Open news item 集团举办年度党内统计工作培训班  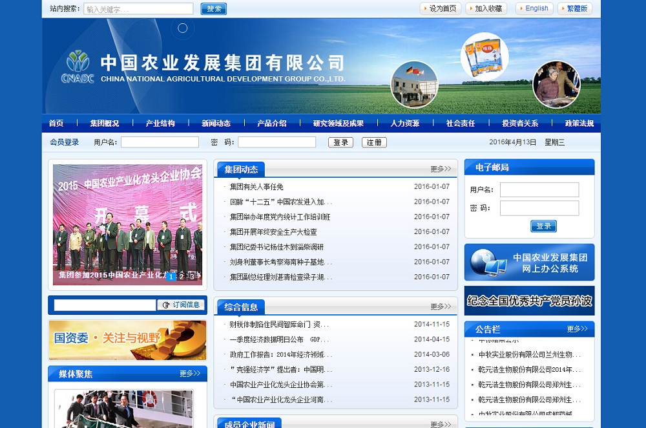pyautogui.click(x=280, y=217)
